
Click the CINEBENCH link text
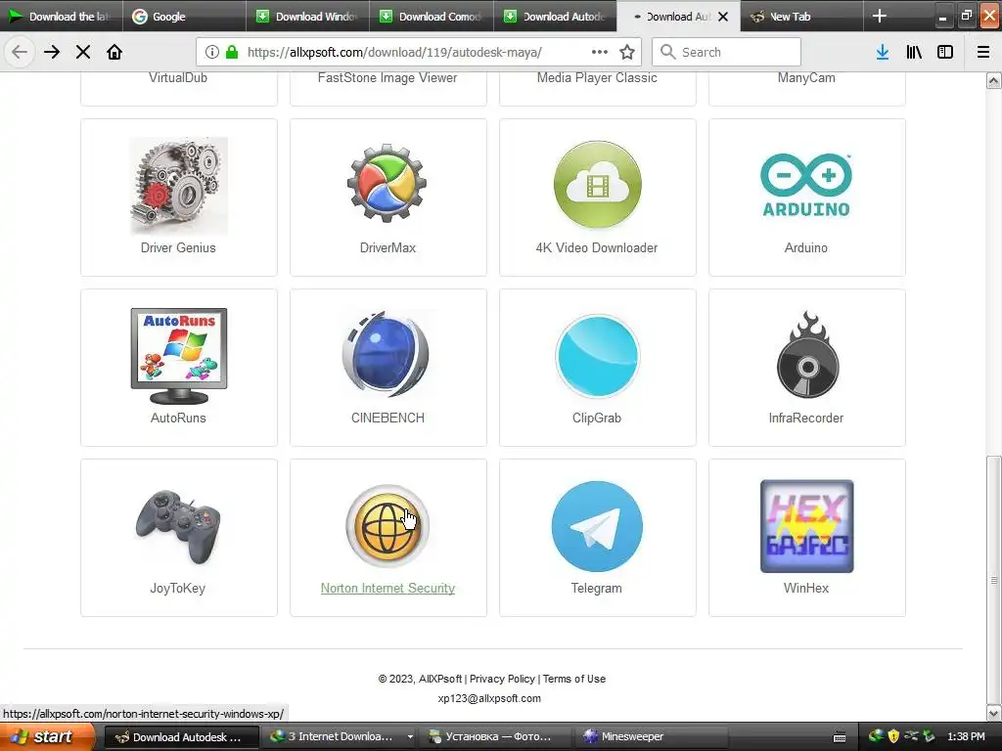(387, 419)
